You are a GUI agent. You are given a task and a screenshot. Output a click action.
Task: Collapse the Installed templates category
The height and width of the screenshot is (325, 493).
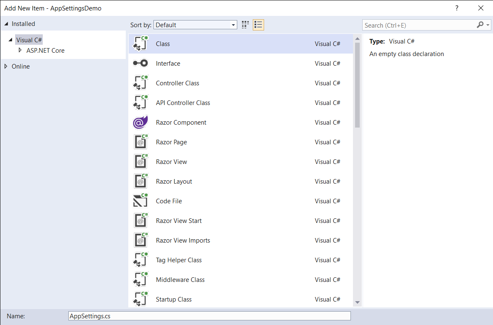[x=6, y=23]
